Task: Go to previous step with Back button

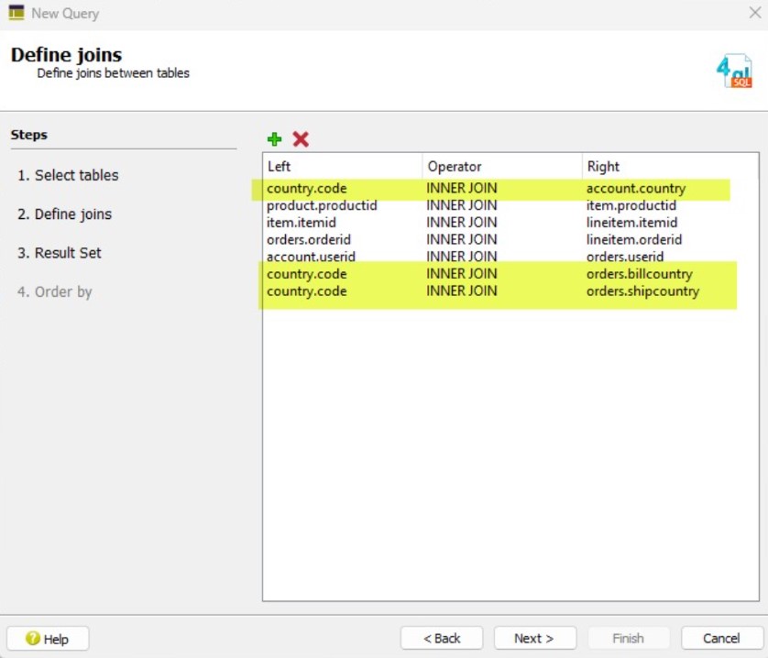Action: coord(442,638)
